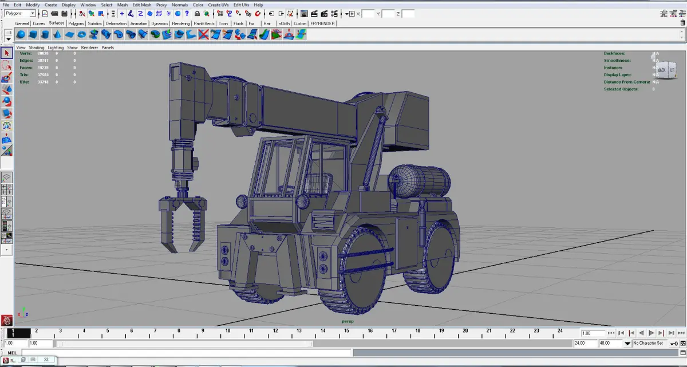The width and height of the screenshot is (687, 367).
Task: Click the Save Scene floppy disk icon
Action: pos(64,13)
